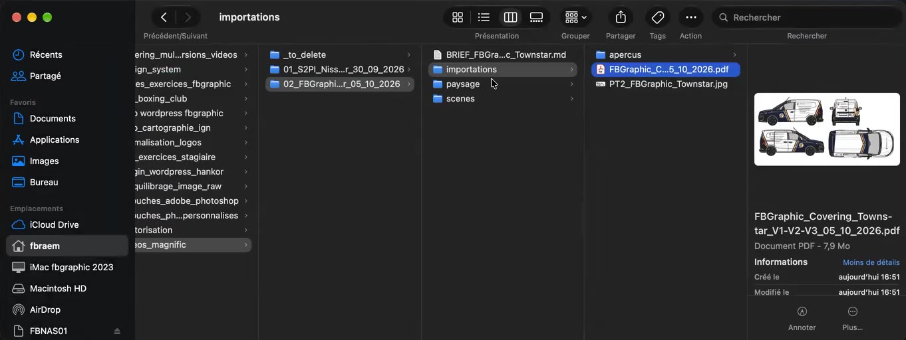This screenshot has height=340, width=906.
Task: Open Récents in the sidebar
Action: click(x=67, y=54)
